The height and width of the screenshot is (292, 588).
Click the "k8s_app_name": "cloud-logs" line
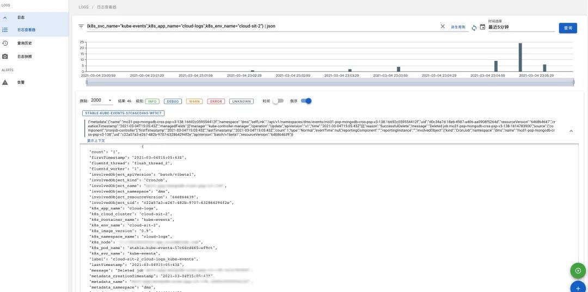(x=124, y=208)
